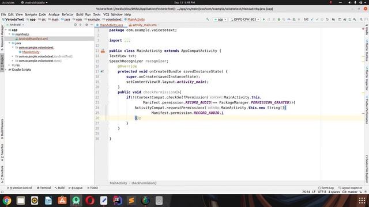369x207 pixels.
Task: Open Sublime Text from the dock
Action: tap(131, 201)
